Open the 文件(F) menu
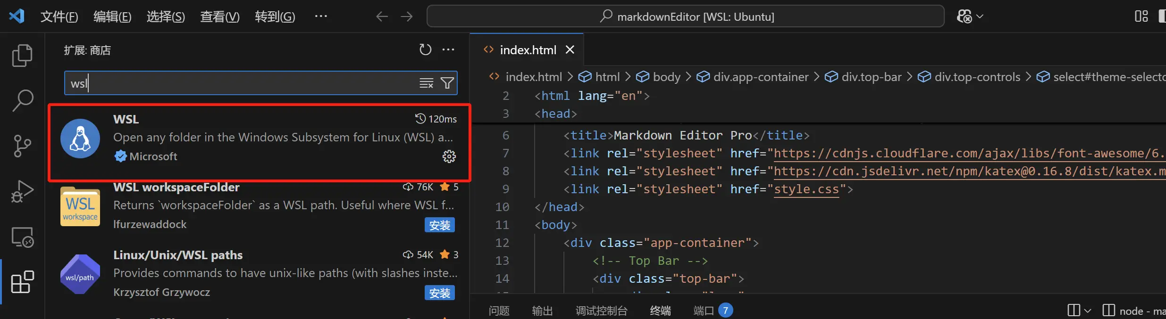Screen dimensions: 1166x319 [59, 17]
